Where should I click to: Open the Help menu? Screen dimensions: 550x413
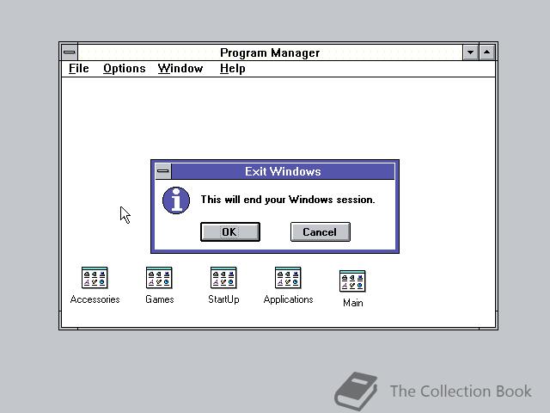tap(232, 69)
